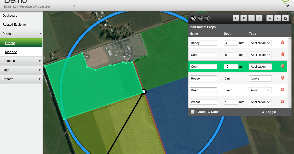294x154 pixels.
Task: Open the Dashboard page
Action: (x=10, y=15)
